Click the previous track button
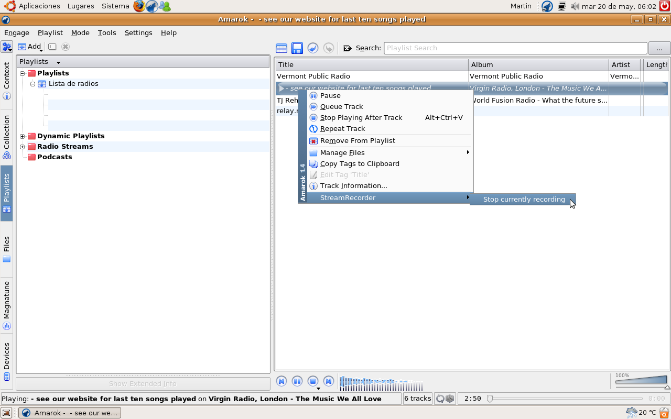Screen dimensions: 671x419 [x=282, y=381]
